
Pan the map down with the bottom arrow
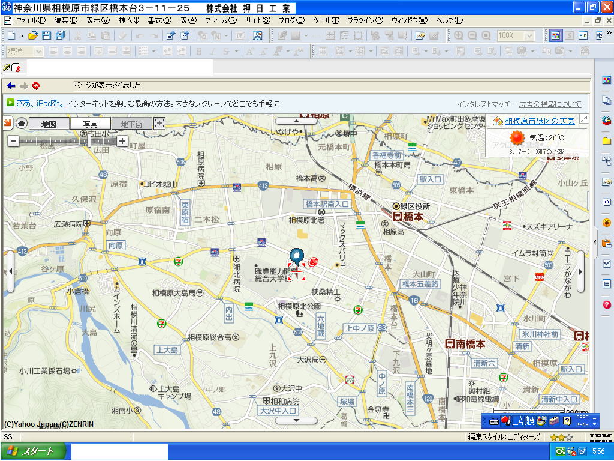click(296, 420)
